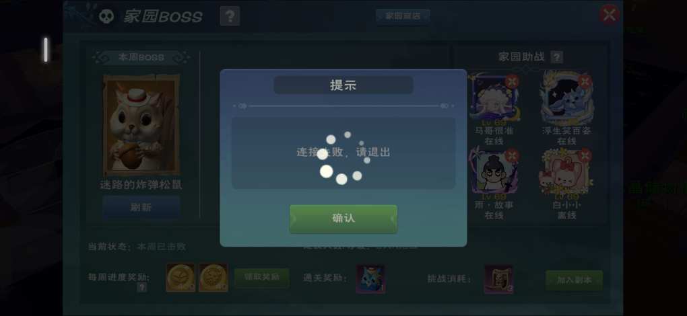Click the 刷新 refresh button under boss

pos(141,206)
